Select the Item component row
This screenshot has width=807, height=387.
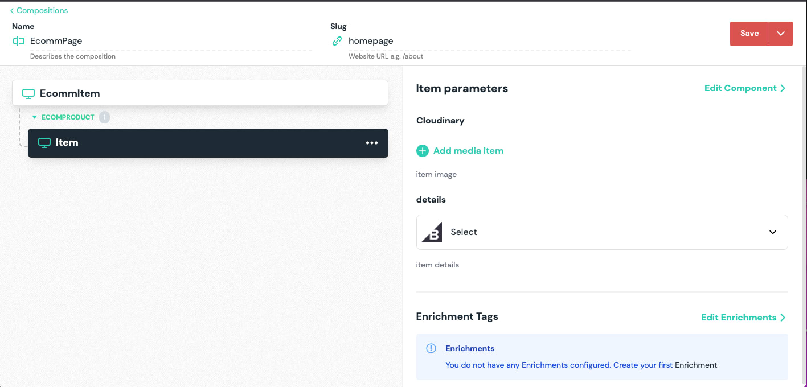click(x=208, y=143)
